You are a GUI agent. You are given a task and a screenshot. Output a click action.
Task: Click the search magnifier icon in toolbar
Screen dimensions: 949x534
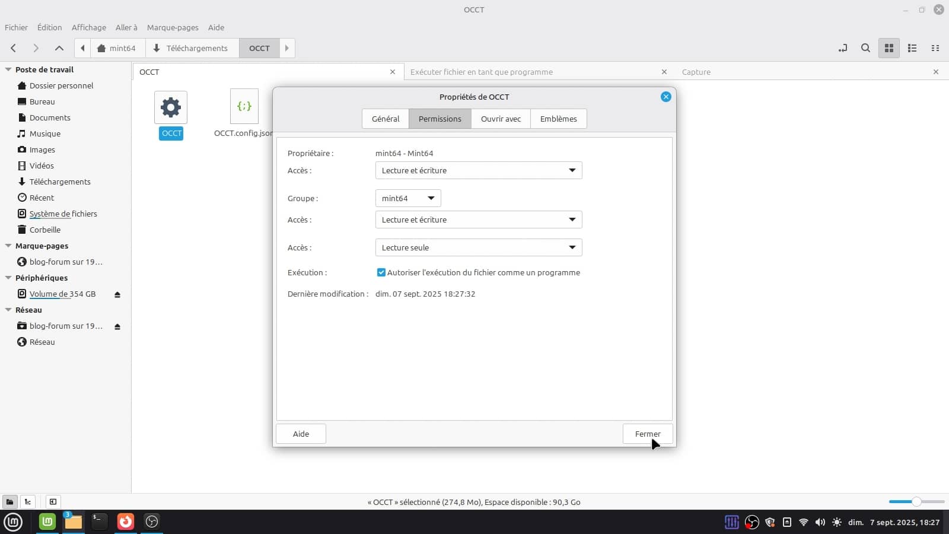click(x=865, y=48)
